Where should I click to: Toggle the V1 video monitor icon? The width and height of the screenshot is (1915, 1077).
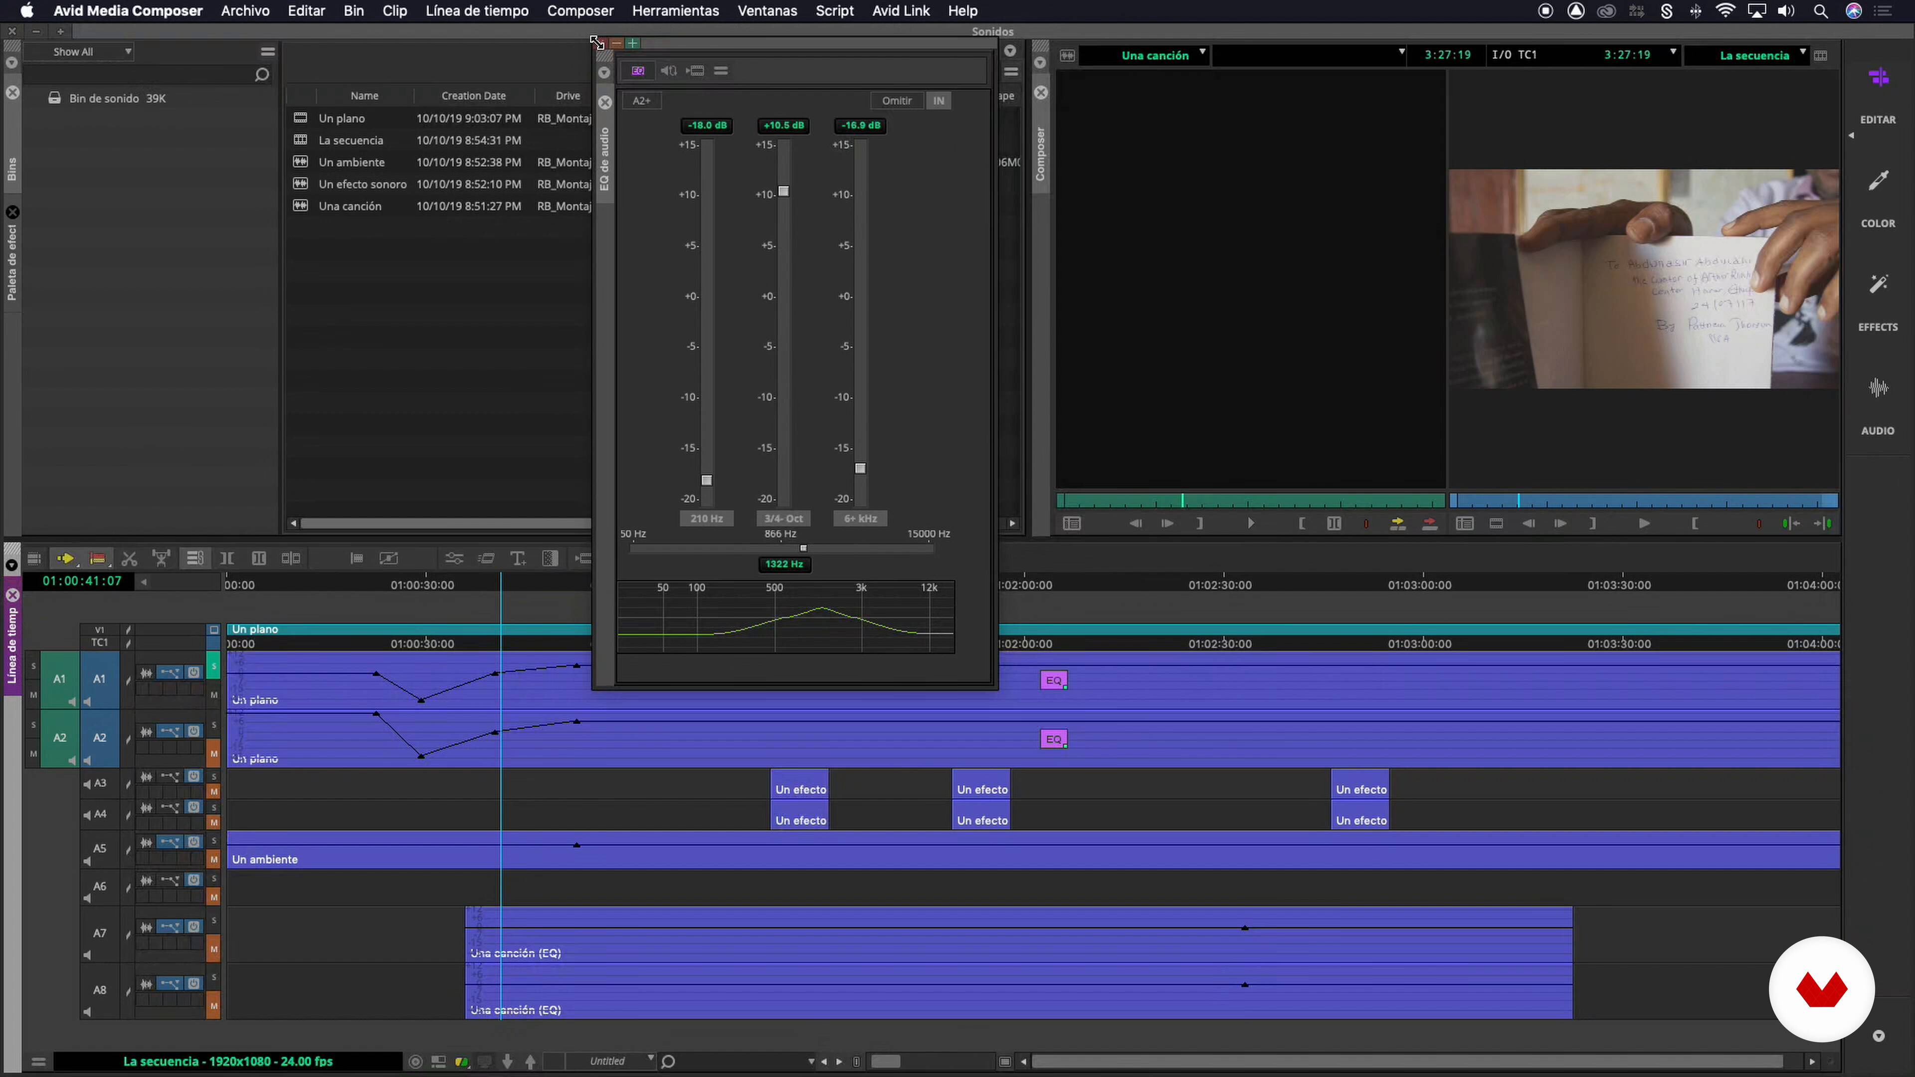213,630
